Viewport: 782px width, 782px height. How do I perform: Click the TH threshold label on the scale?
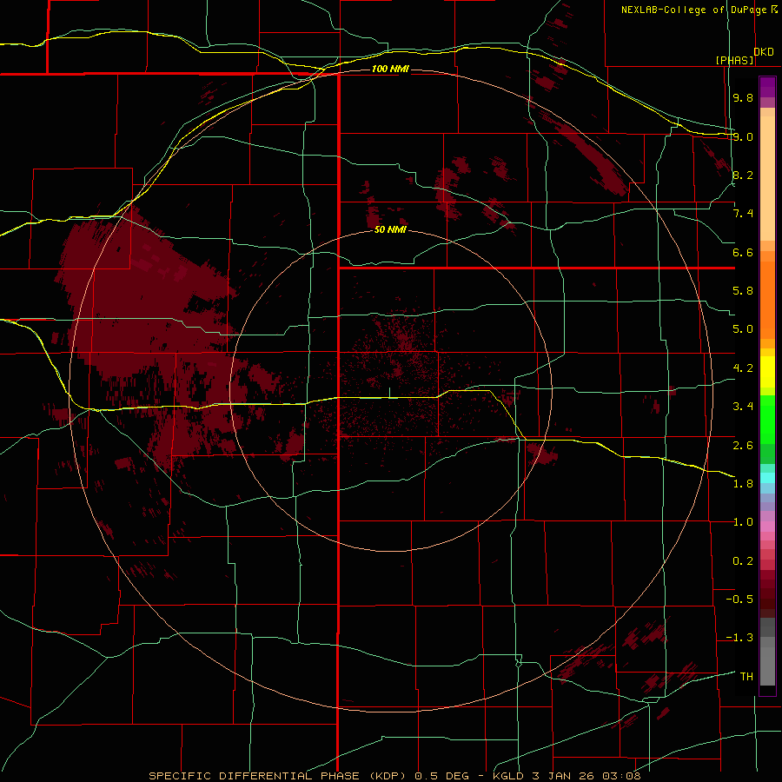[x=746, y=677]
